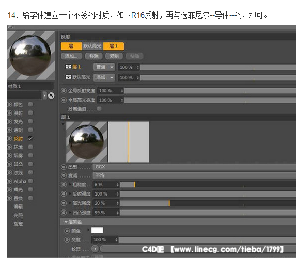297x258 pixels.
Task: Click the 类型 parameter circle icon
Action: click(64, 167)
